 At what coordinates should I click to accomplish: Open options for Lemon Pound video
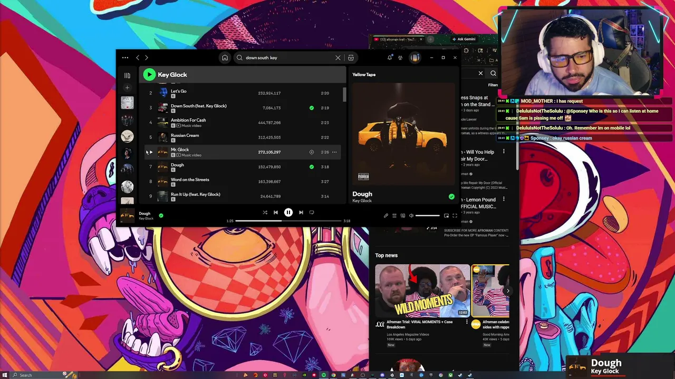click(504, 199)
